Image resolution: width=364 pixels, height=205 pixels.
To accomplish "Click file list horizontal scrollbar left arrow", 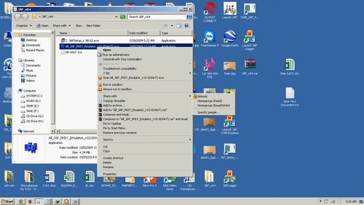I will tap(58, 131).
